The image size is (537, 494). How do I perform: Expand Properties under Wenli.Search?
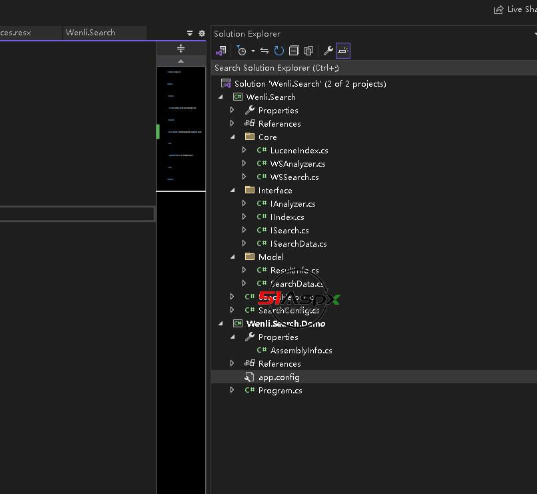[x=233, y=110]
